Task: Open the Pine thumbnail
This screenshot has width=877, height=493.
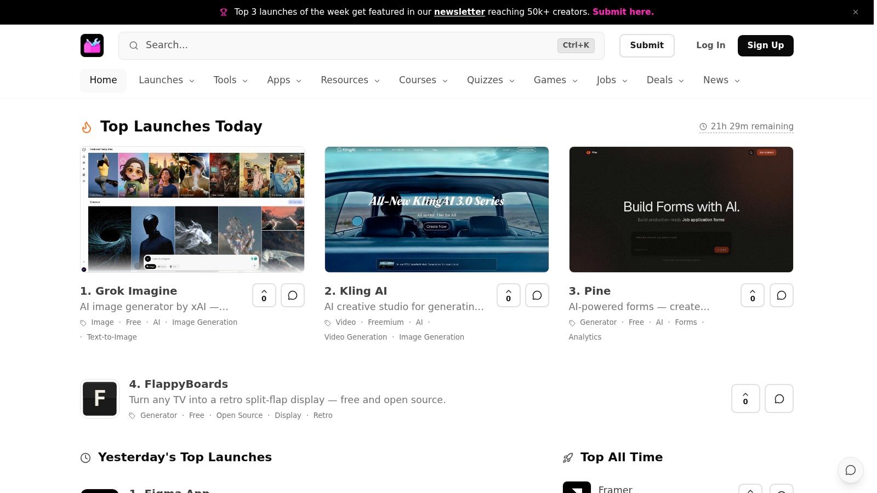Action: 681,209
